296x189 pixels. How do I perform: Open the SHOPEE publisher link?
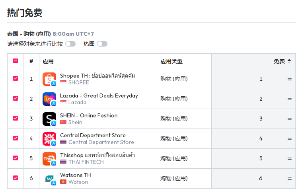[x=78, y=82]
